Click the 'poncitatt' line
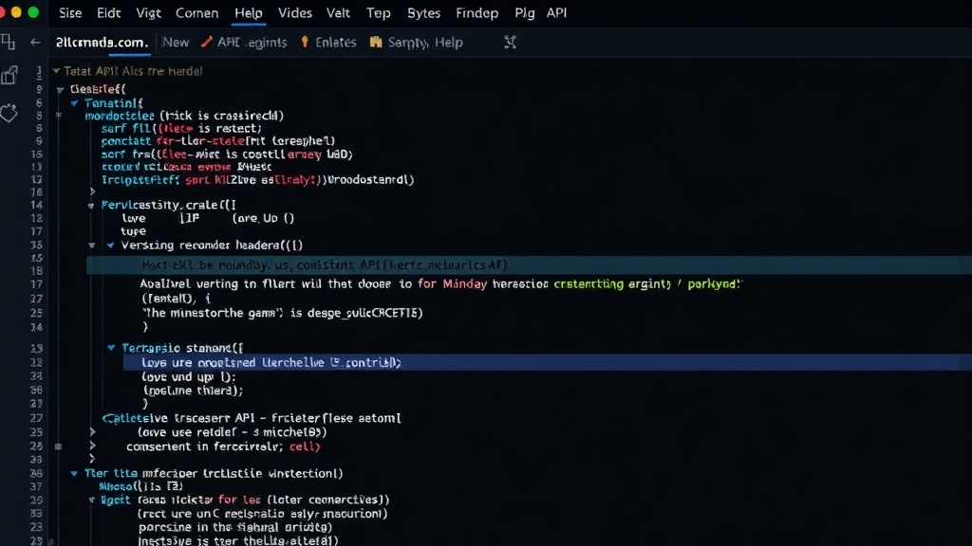 click(x=218, y=141)
